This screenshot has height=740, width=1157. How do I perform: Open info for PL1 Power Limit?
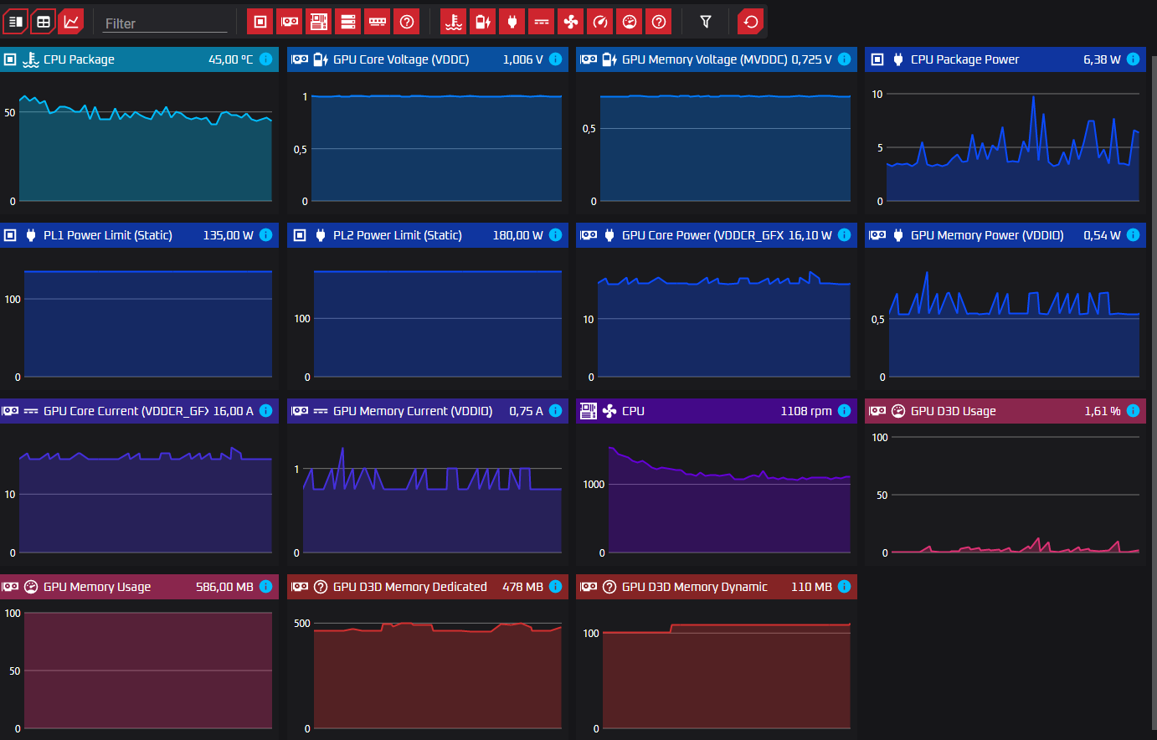click(x=265, y=235)
